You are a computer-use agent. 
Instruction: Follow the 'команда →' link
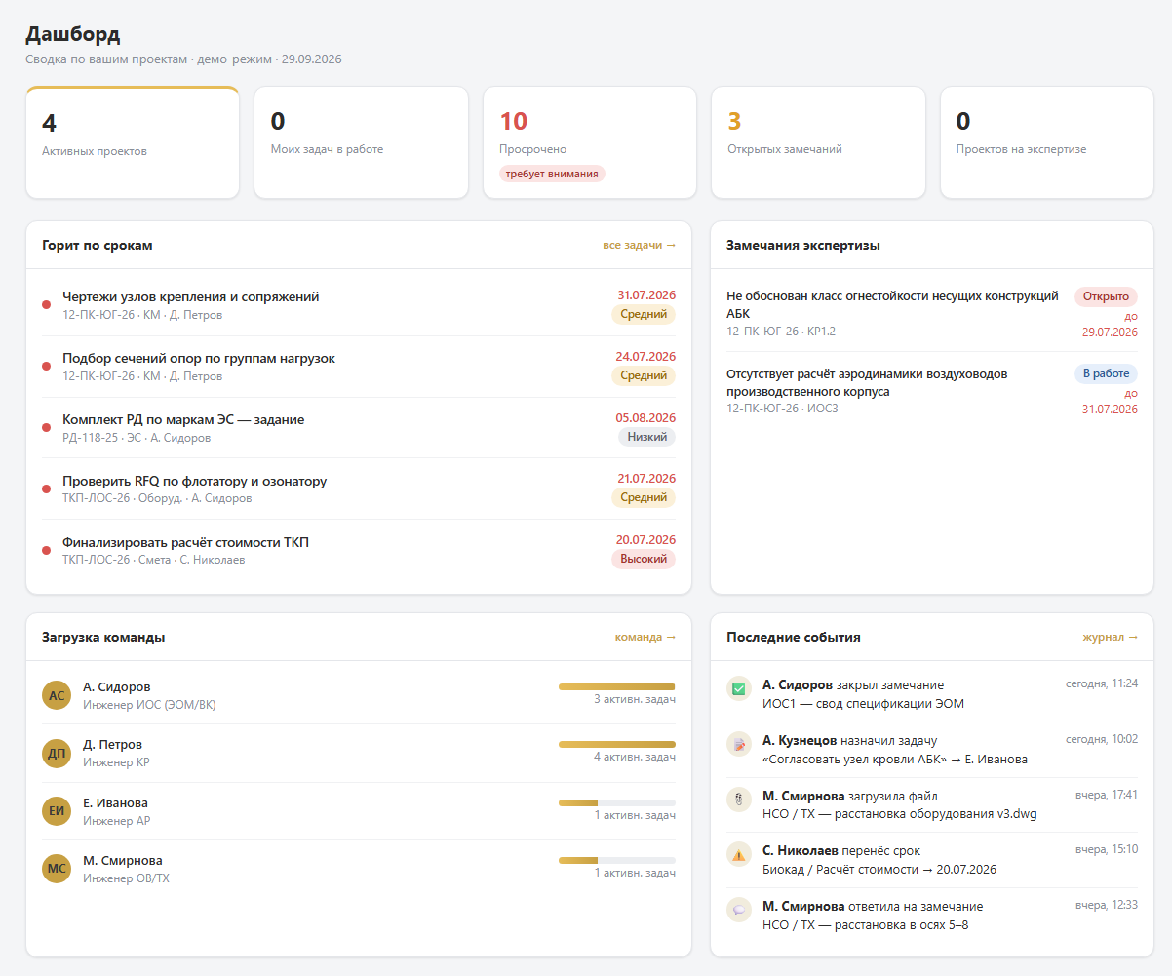[645, 637]
